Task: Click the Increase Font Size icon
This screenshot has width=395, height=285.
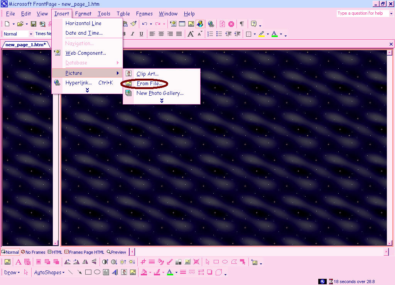Action: point(191,34)
